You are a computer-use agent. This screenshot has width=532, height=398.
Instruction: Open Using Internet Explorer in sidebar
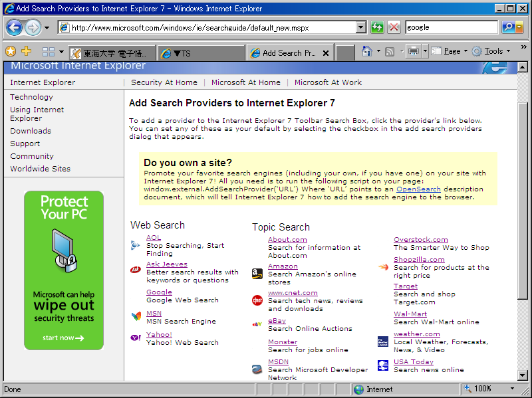coord(37,114)
